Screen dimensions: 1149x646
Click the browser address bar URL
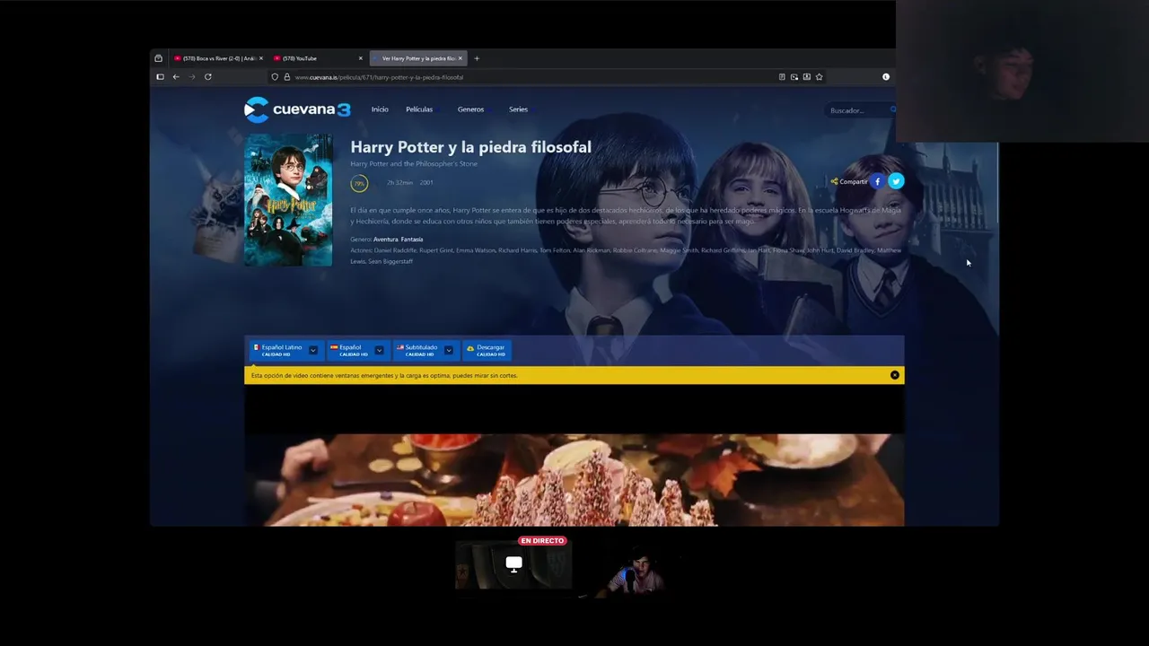point(379,77)
